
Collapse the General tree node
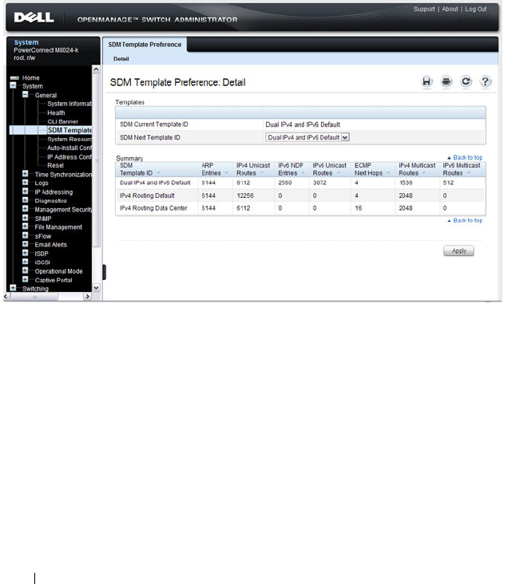pos(26,95)
